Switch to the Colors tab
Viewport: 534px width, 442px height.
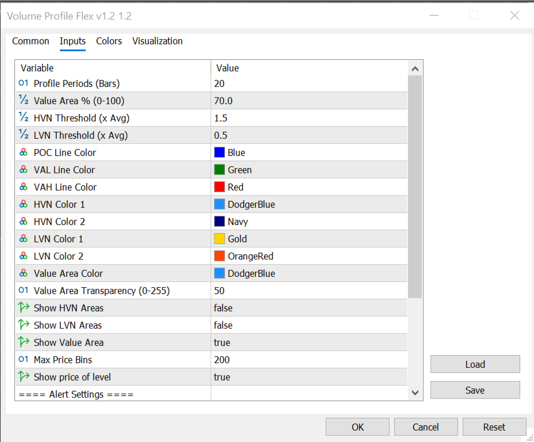[109, 41]
